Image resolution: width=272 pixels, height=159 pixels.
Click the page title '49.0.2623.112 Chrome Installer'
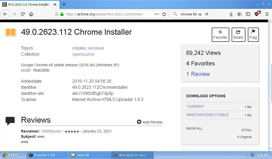[76, 32]
